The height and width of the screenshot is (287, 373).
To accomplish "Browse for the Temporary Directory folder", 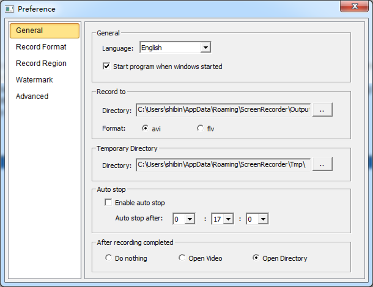I will pos(322,164).
